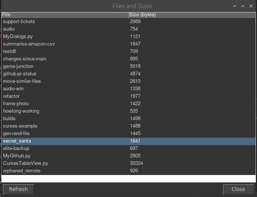Choose the refactor file row

128,96
